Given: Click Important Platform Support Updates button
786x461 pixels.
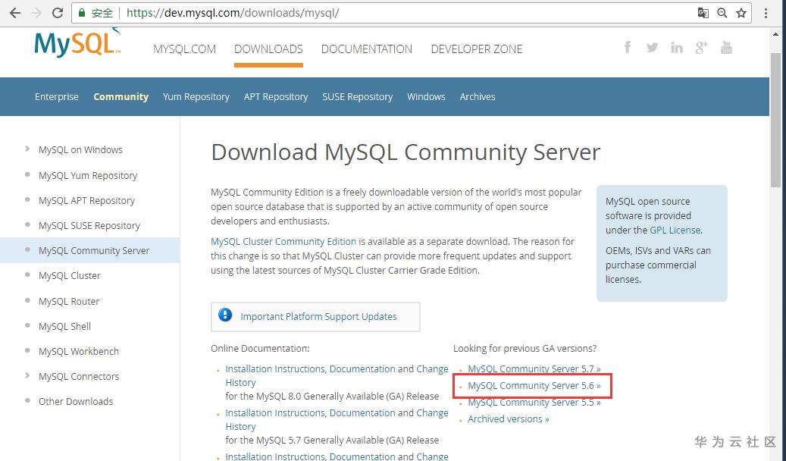Looking at the screenshot, I should pyautogui.click(x=318, y=316).
